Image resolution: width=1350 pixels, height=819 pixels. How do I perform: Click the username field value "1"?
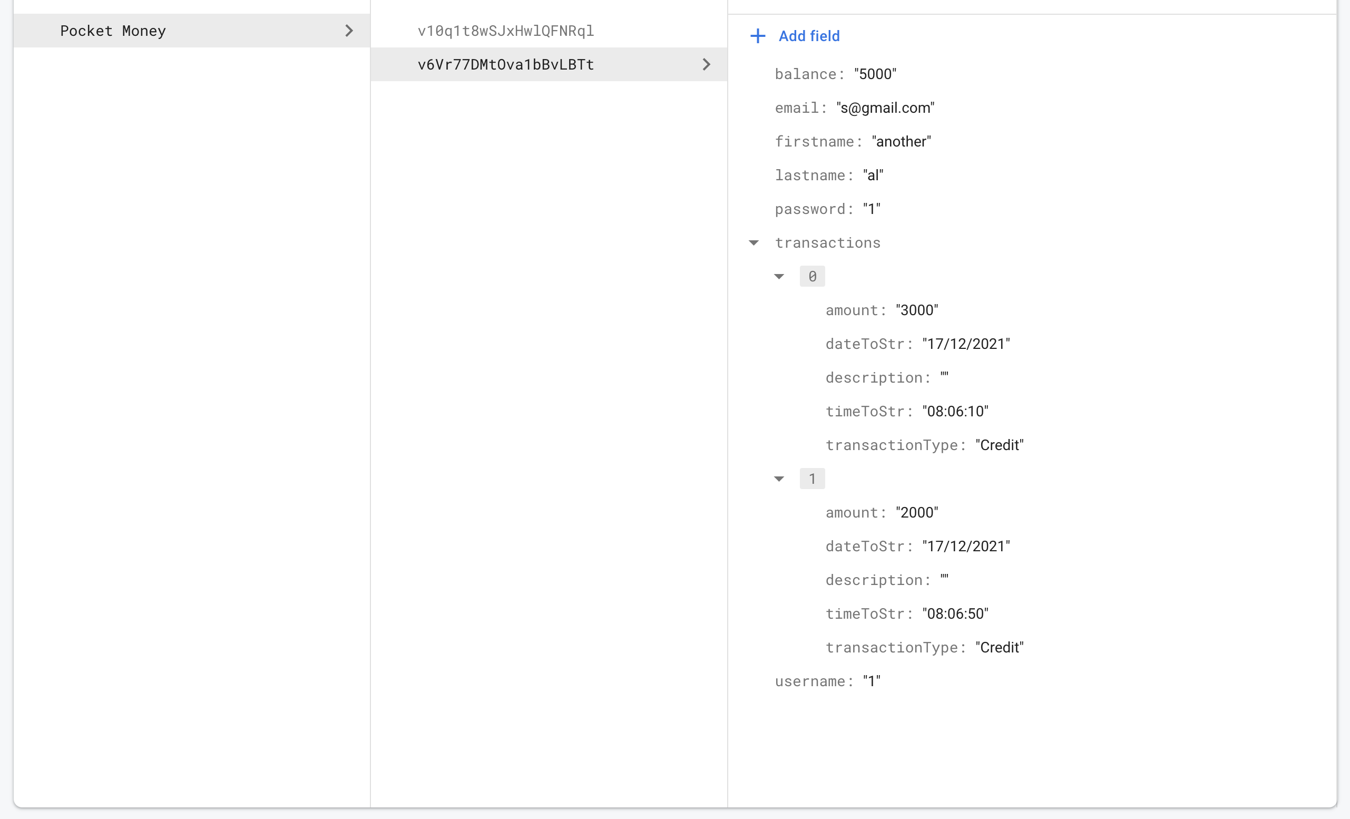(871, 681)
